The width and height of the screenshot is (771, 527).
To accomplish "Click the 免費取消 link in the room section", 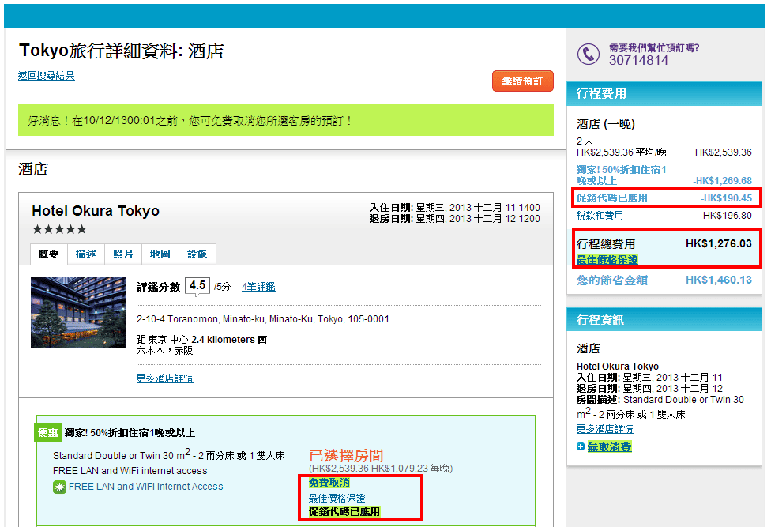I will [x=329, y=483].
